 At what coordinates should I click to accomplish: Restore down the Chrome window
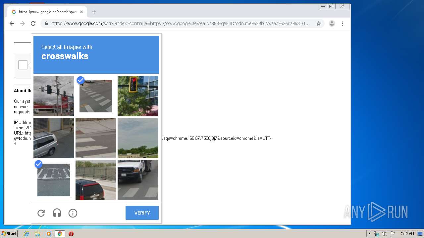(x=331, y=6)
